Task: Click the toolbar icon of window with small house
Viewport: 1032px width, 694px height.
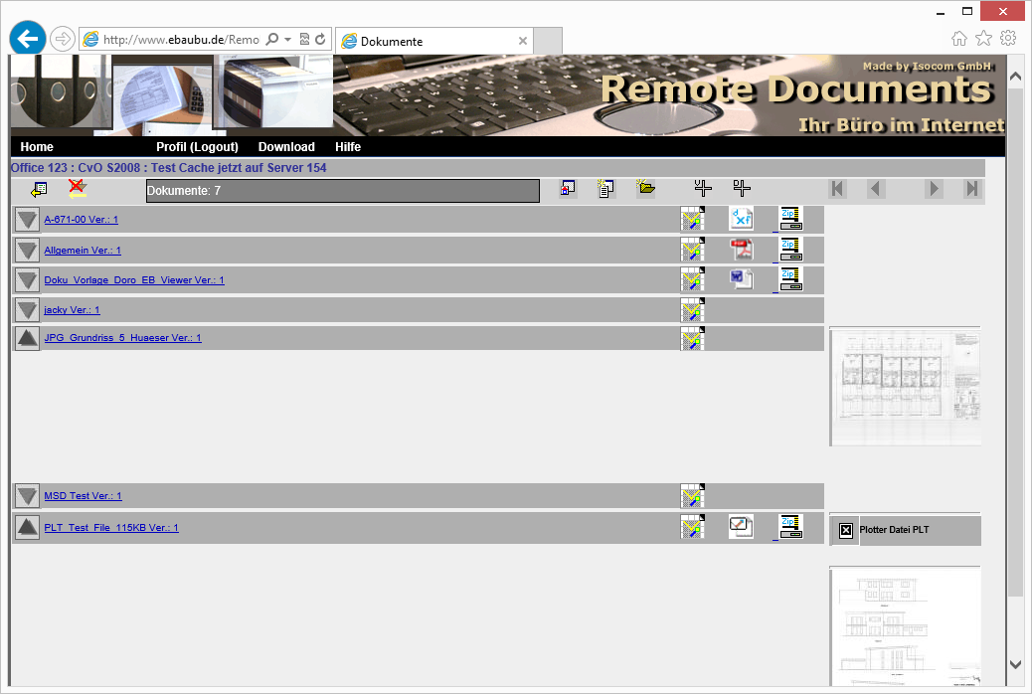Action: 568,189
